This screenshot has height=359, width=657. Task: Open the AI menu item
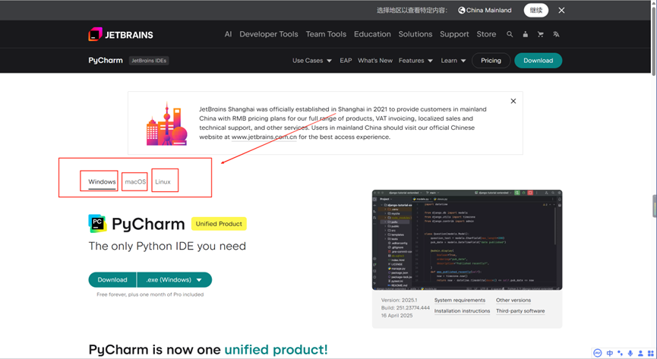point(228,34)
